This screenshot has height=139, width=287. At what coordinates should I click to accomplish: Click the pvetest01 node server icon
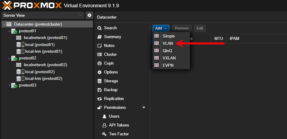click(14, 31)
